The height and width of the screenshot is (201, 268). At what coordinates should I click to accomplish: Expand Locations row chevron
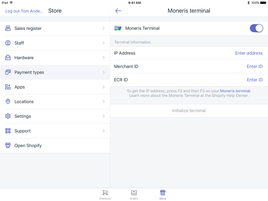[104, 102]
